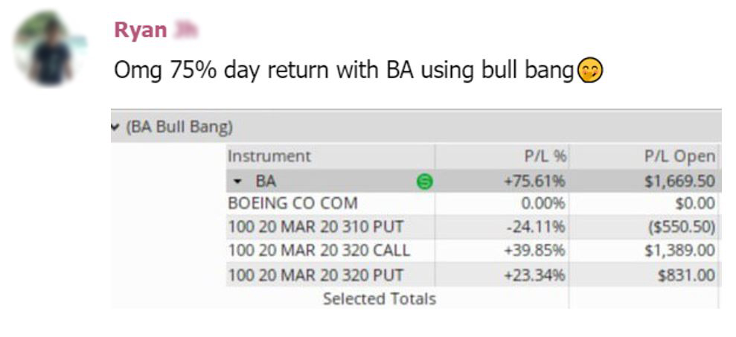
Task: Open Ryan's username link
Action: tap(141, 31)
